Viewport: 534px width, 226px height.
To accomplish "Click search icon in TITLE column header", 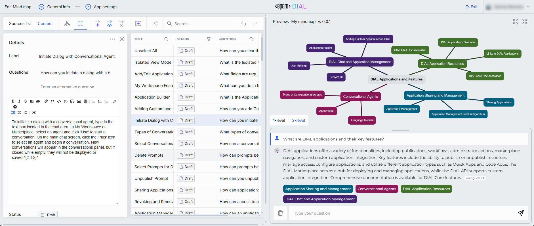I will 166,39.
